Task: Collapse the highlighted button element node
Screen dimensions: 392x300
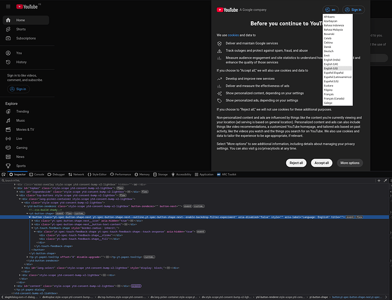Action: (x=29, y=217)
